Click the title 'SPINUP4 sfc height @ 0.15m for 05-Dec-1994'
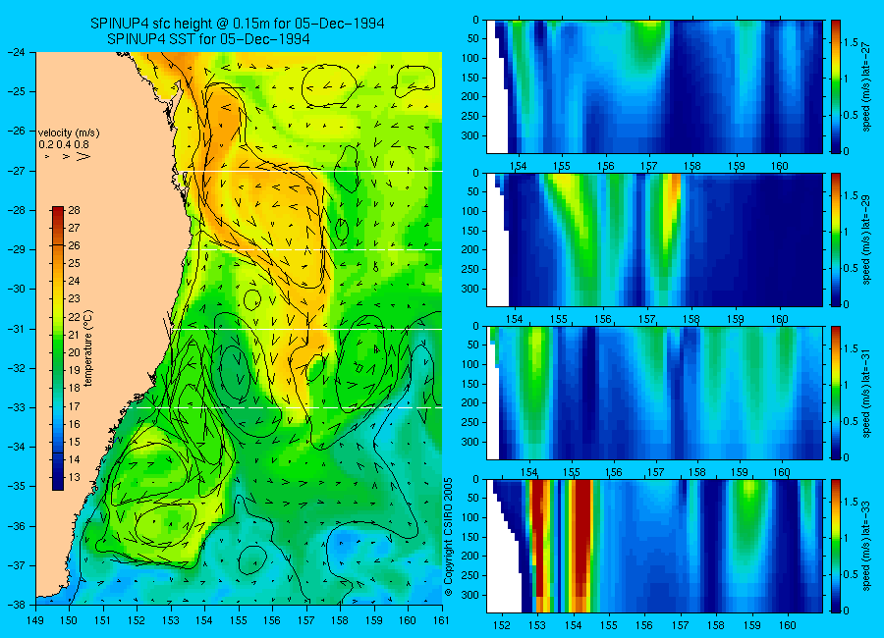The image size is (884, 638). [238, 24]
